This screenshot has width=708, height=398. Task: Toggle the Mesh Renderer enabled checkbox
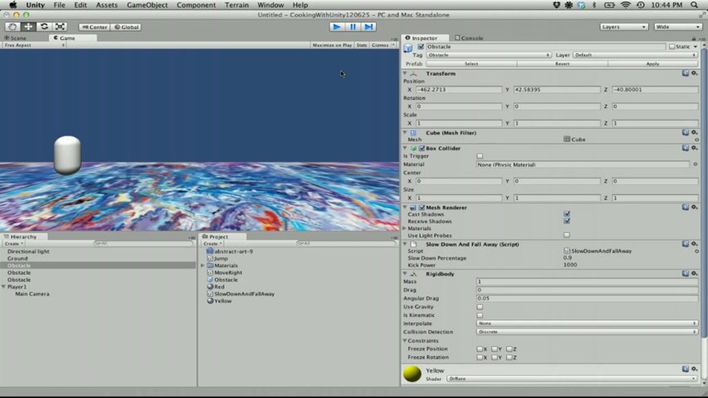[422, 208]
